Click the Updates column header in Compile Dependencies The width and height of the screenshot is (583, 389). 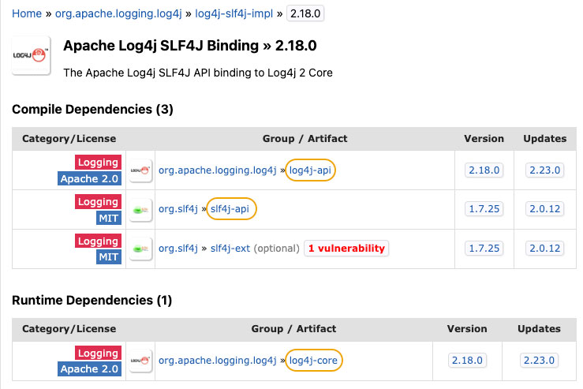pyautogui.click(x=544, y=139)
